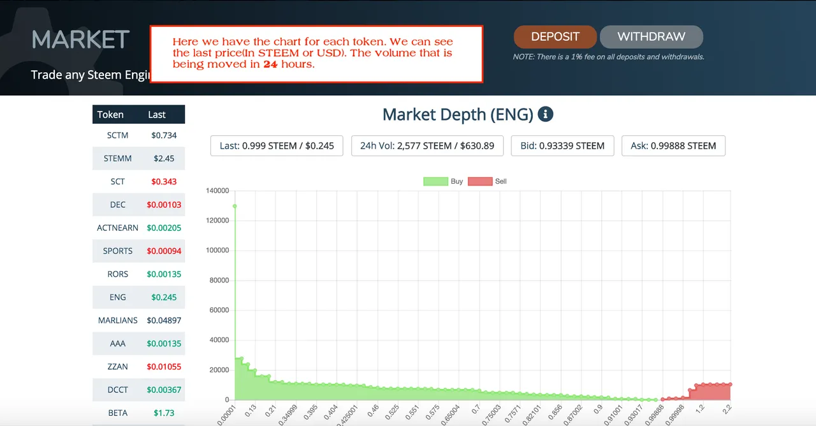The width and height of the screenshot is (816, 426).
Task: Select the STEMM token row
Action: tap(138, 158)
